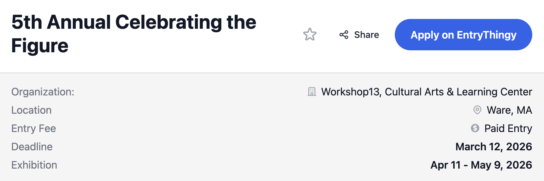
Task: Click the Share text label
Action: point(366,35)
